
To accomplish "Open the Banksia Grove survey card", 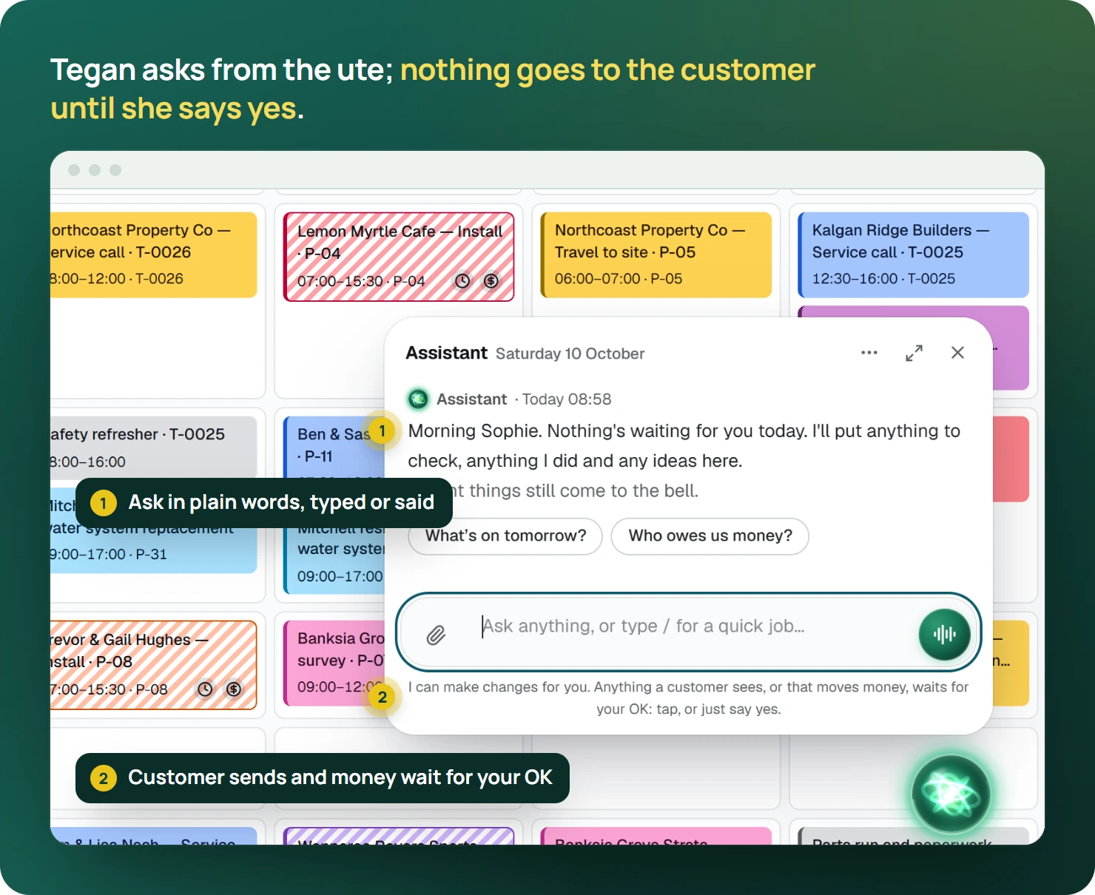I will [x=334, y=663].
